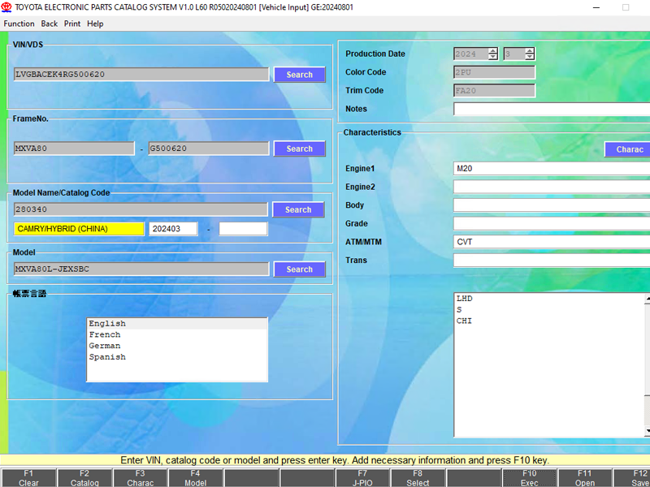Click the VIN field containing LVGBACEK4RG500620
This screenshot has width=650, height=487.
coord(141,75)
